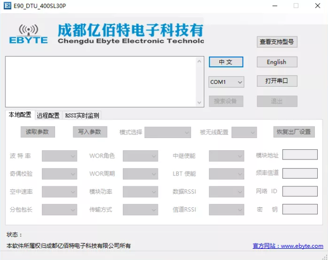The height and width of the screenshot is (260, 328).
Task: Click the copyright text 本软件所属权归成都亿佰特
Action: click(x=68, y=245)
